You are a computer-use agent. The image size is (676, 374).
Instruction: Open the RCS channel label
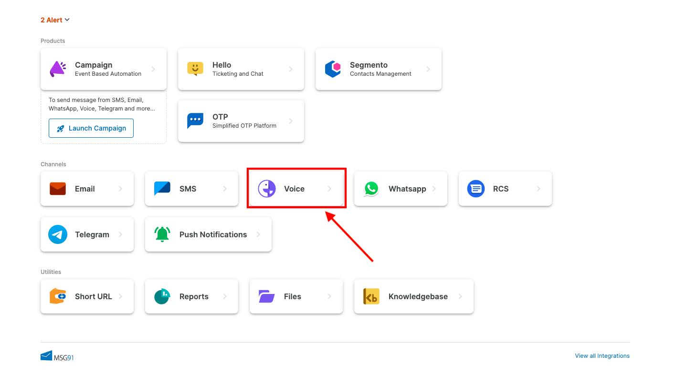click(501, 189)
